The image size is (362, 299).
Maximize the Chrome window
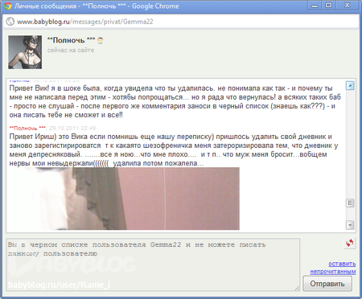point(329,6)
